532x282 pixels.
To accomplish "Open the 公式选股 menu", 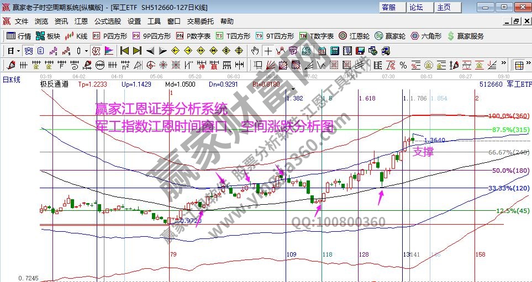I will pos(107,22).
